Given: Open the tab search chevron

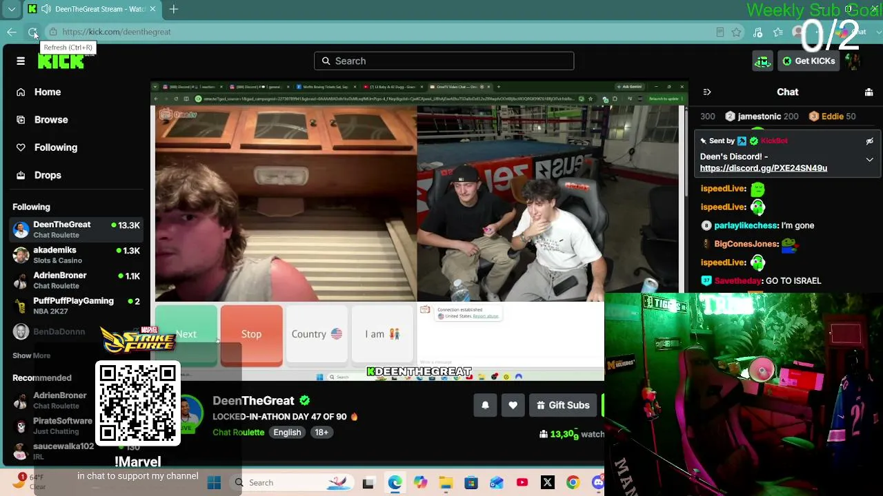Looking at the screenshot, I should [x=12, y=9].
